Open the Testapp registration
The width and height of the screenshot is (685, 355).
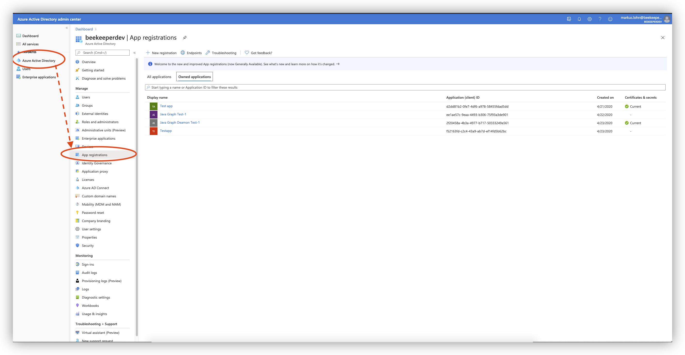(x=166, y=131)
